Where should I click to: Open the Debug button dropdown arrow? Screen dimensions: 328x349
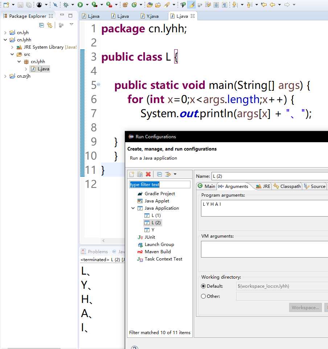(x=73, y=5)
